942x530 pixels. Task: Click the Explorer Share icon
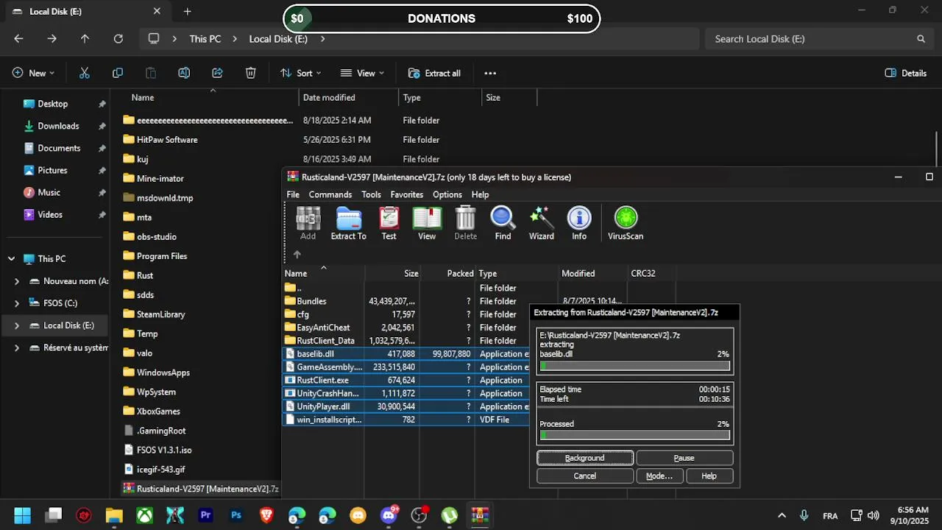[x=217, y=73]
